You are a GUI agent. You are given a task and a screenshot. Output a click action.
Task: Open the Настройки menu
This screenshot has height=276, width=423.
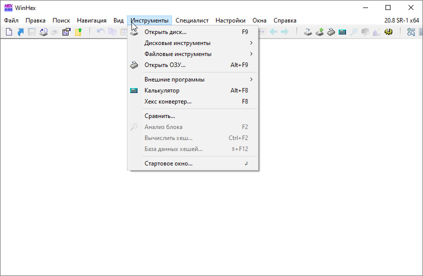click(x=230, y=20)
